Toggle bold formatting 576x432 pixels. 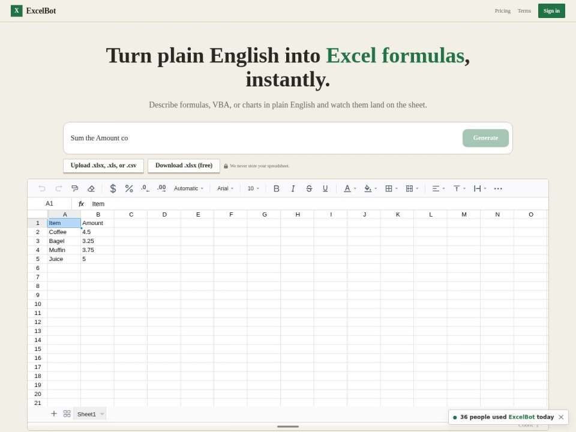click(277, 188)
